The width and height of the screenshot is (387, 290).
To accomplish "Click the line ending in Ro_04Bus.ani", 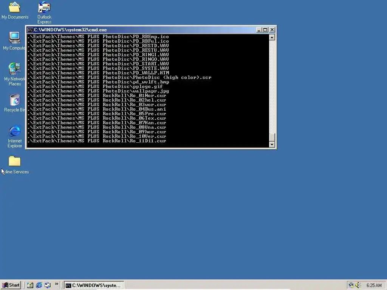I will 97,109.
